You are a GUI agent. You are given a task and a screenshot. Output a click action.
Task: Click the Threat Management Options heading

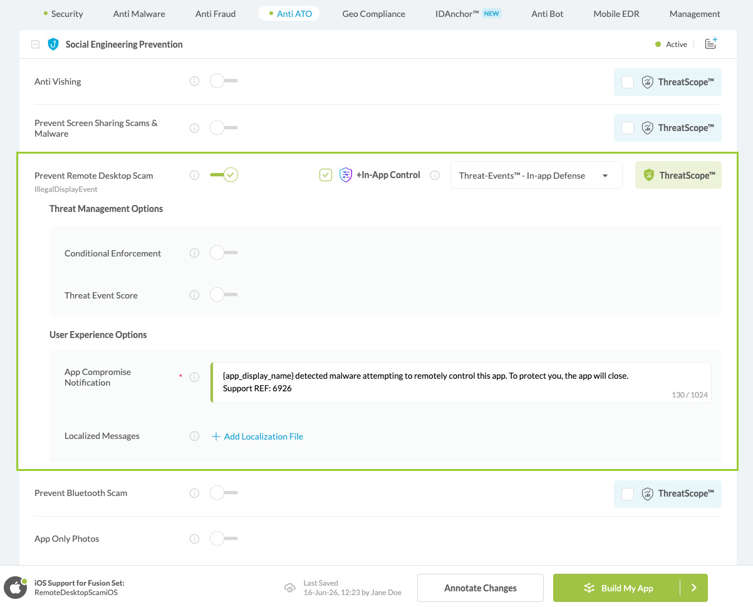point(106,209)
